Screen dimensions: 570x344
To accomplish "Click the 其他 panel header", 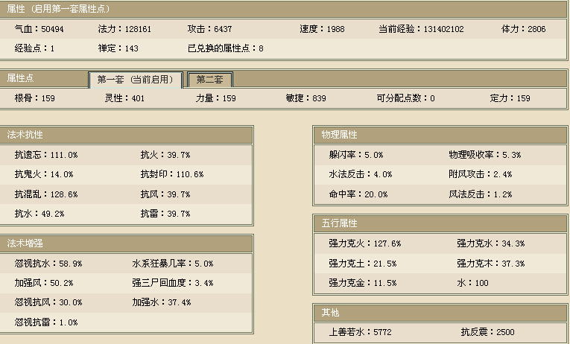I will pos(330,312).
